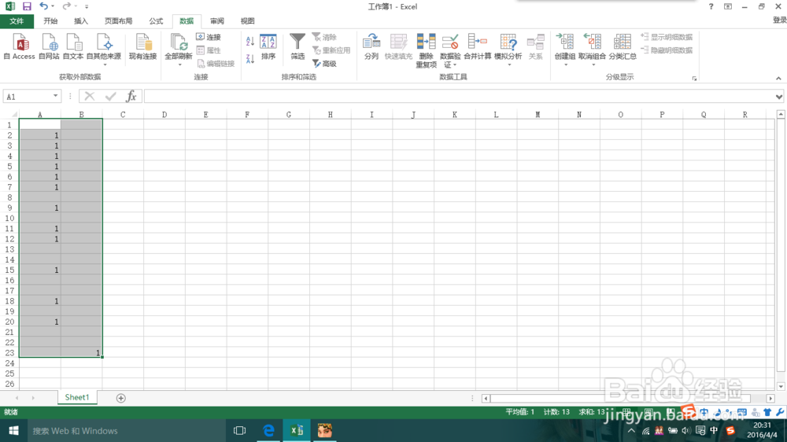This screenshot has width=787, height=442.
Task: Click in the formula bar input
Action: [459, 97]
